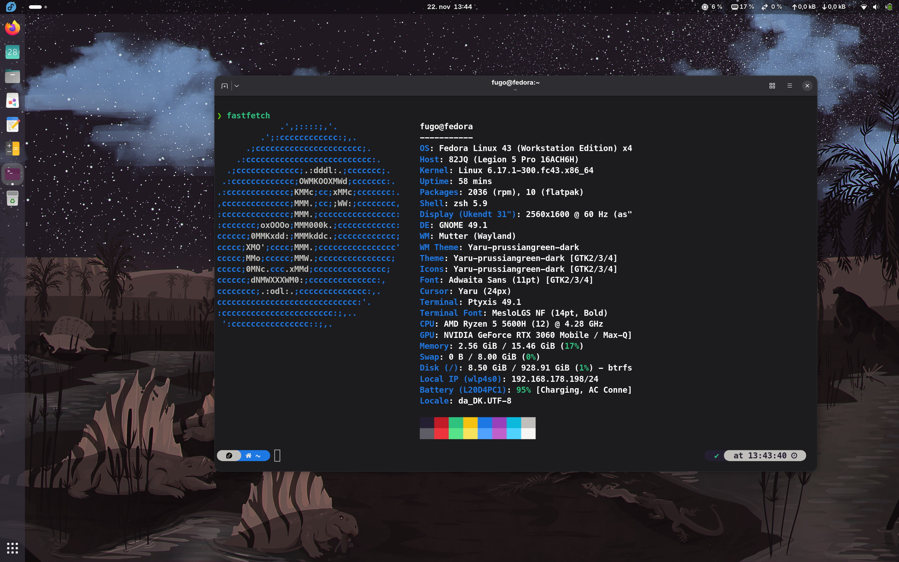Launch Firefox from the dock
Screen dimensions: 899x562
tap(13, 28)
